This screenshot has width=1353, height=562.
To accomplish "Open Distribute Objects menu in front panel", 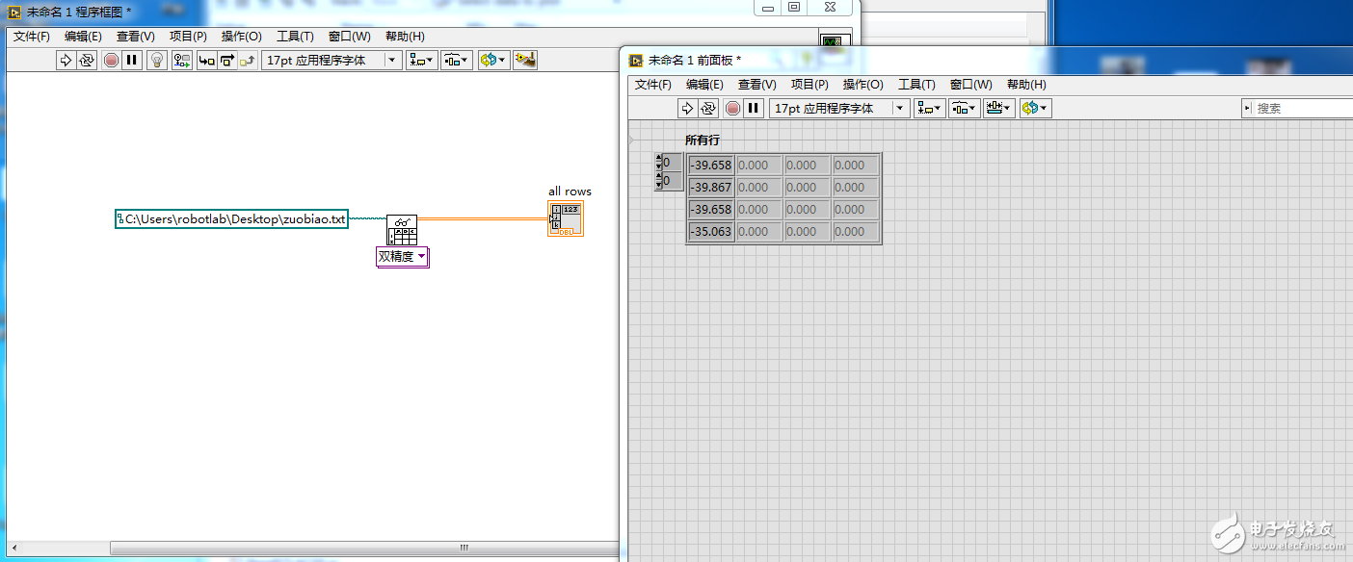I will pos(964,108).
